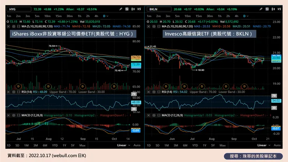Change candlestick chart type in HYG chart
The image size is (288, 162).
(133, 9)
